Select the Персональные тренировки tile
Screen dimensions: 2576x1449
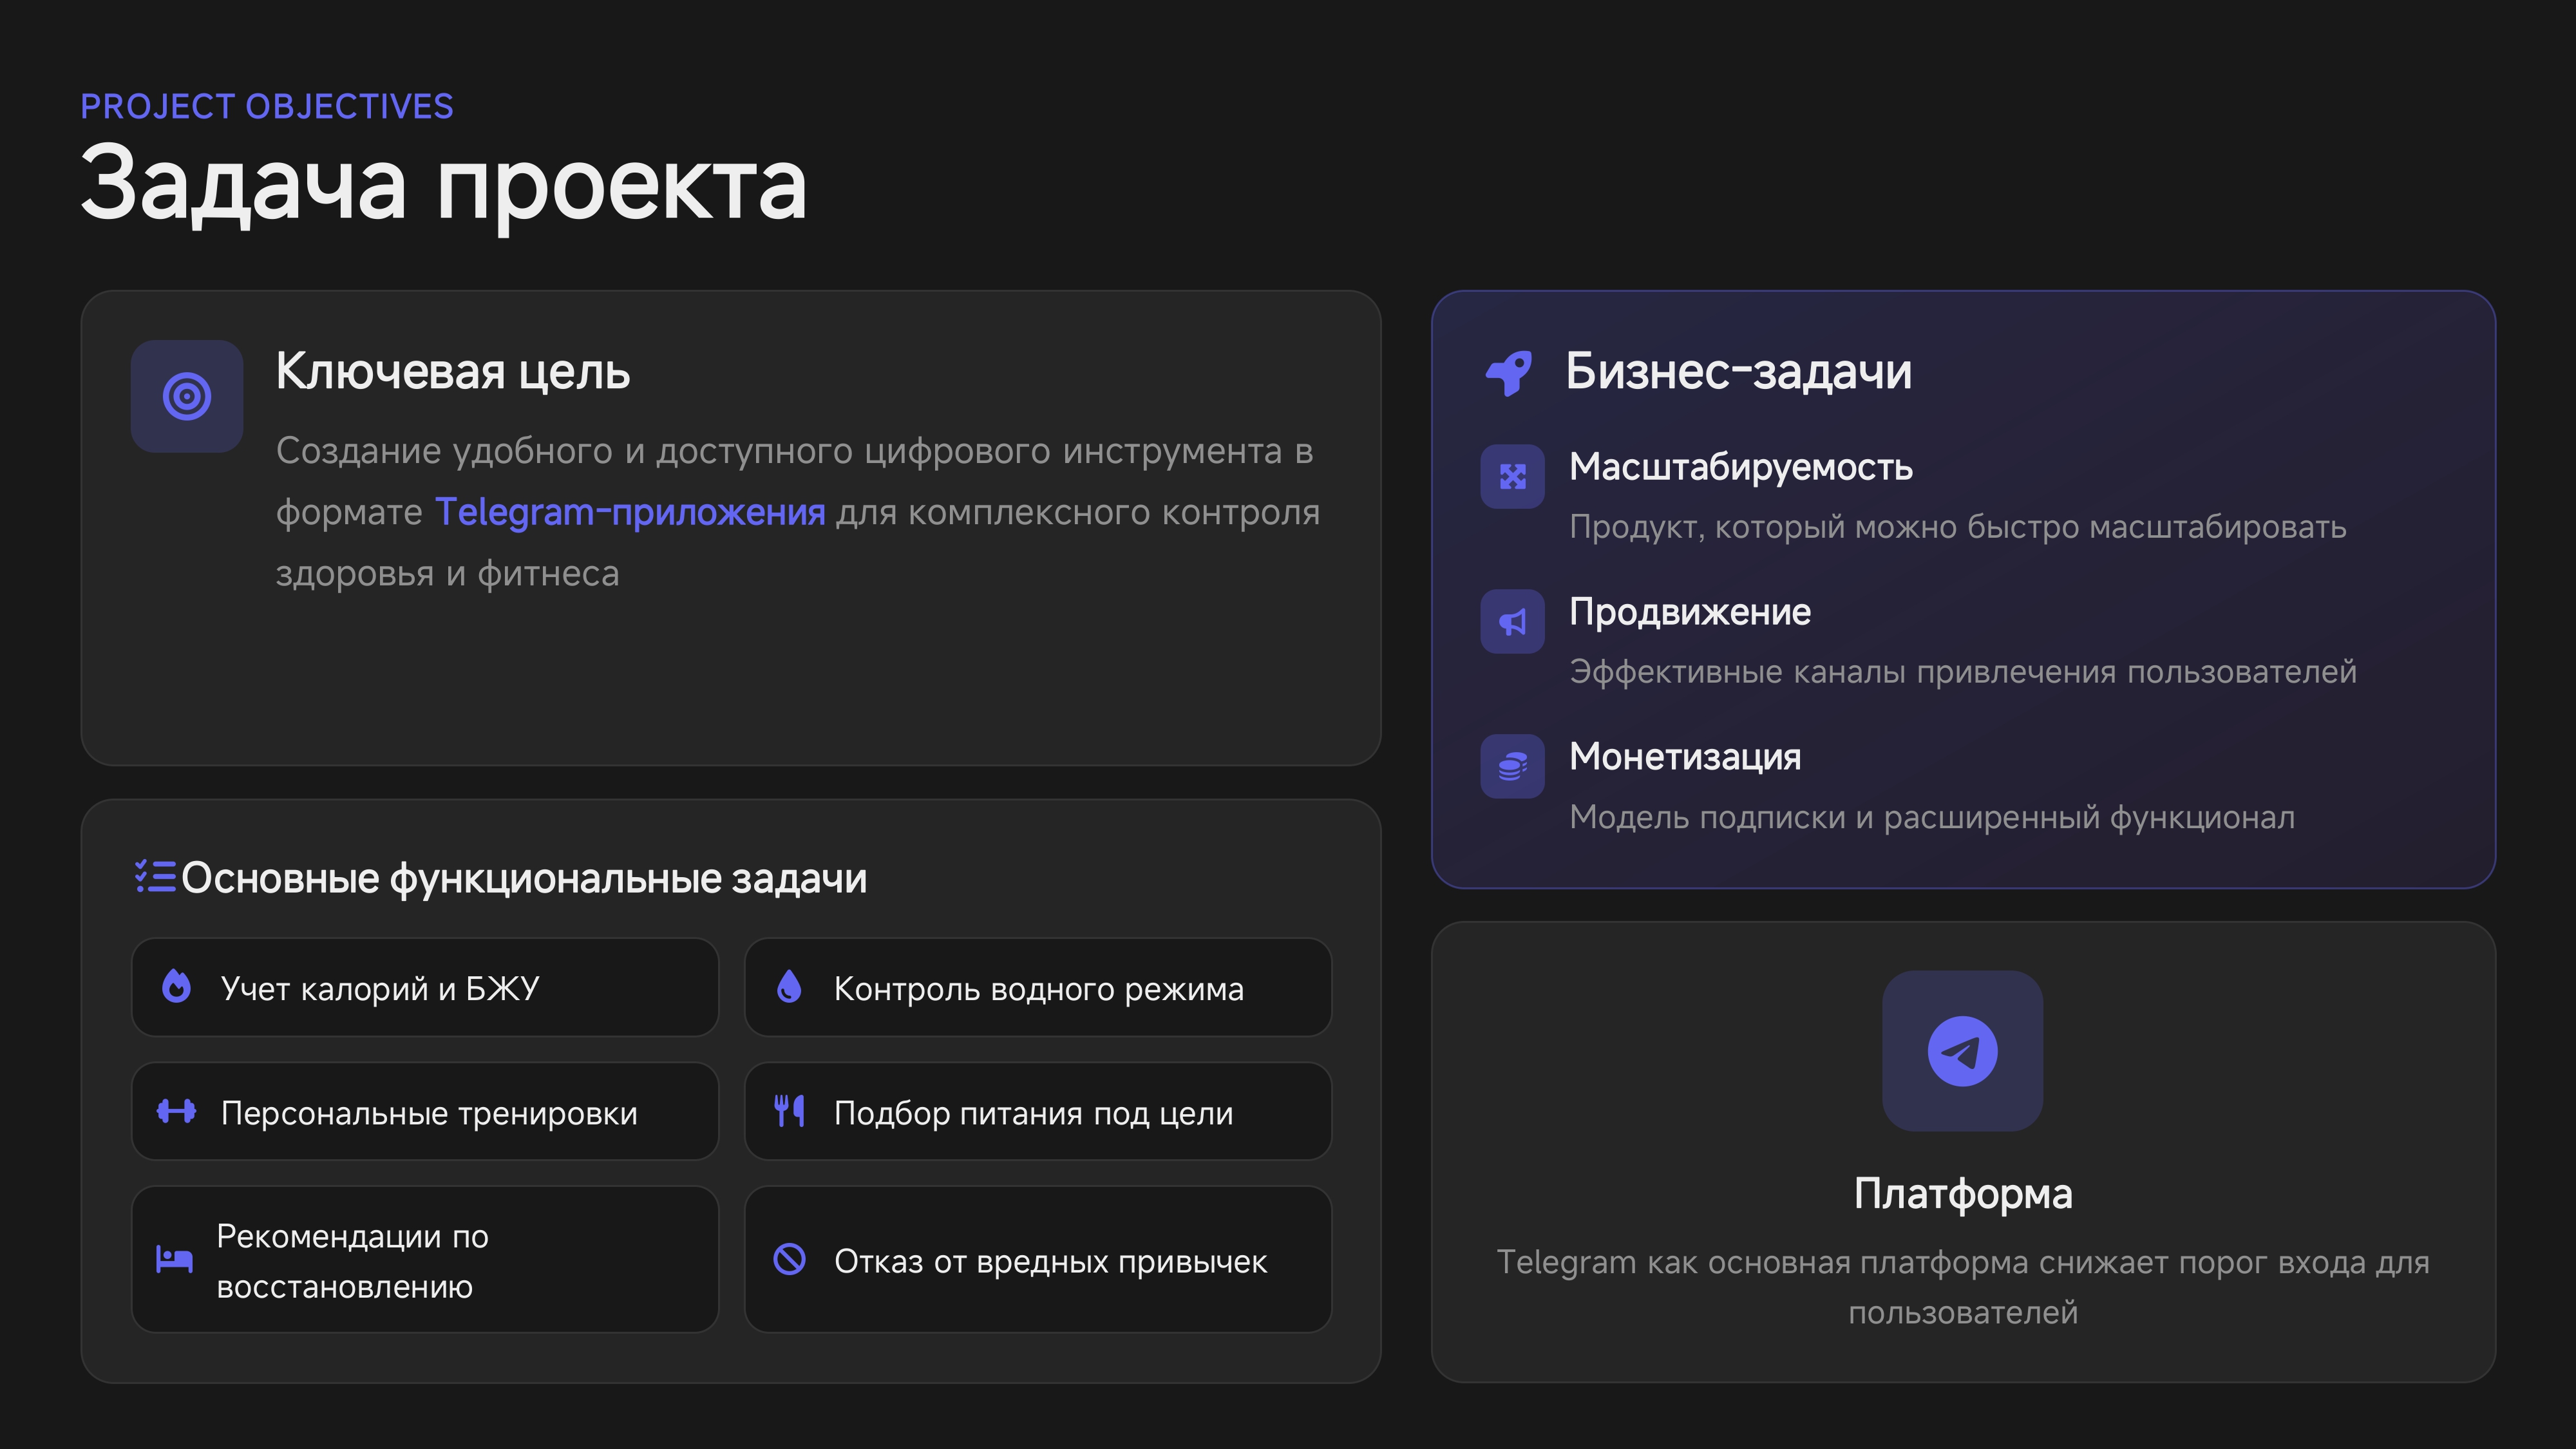point(425,1112)
